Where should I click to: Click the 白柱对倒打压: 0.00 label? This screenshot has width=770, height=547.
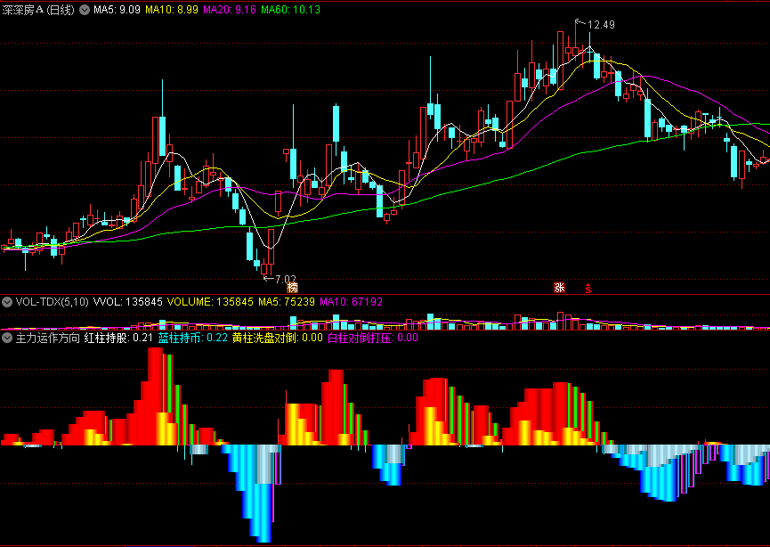coord(373,339)
